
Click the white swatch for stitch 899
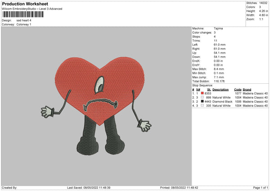tap(202, 97)
